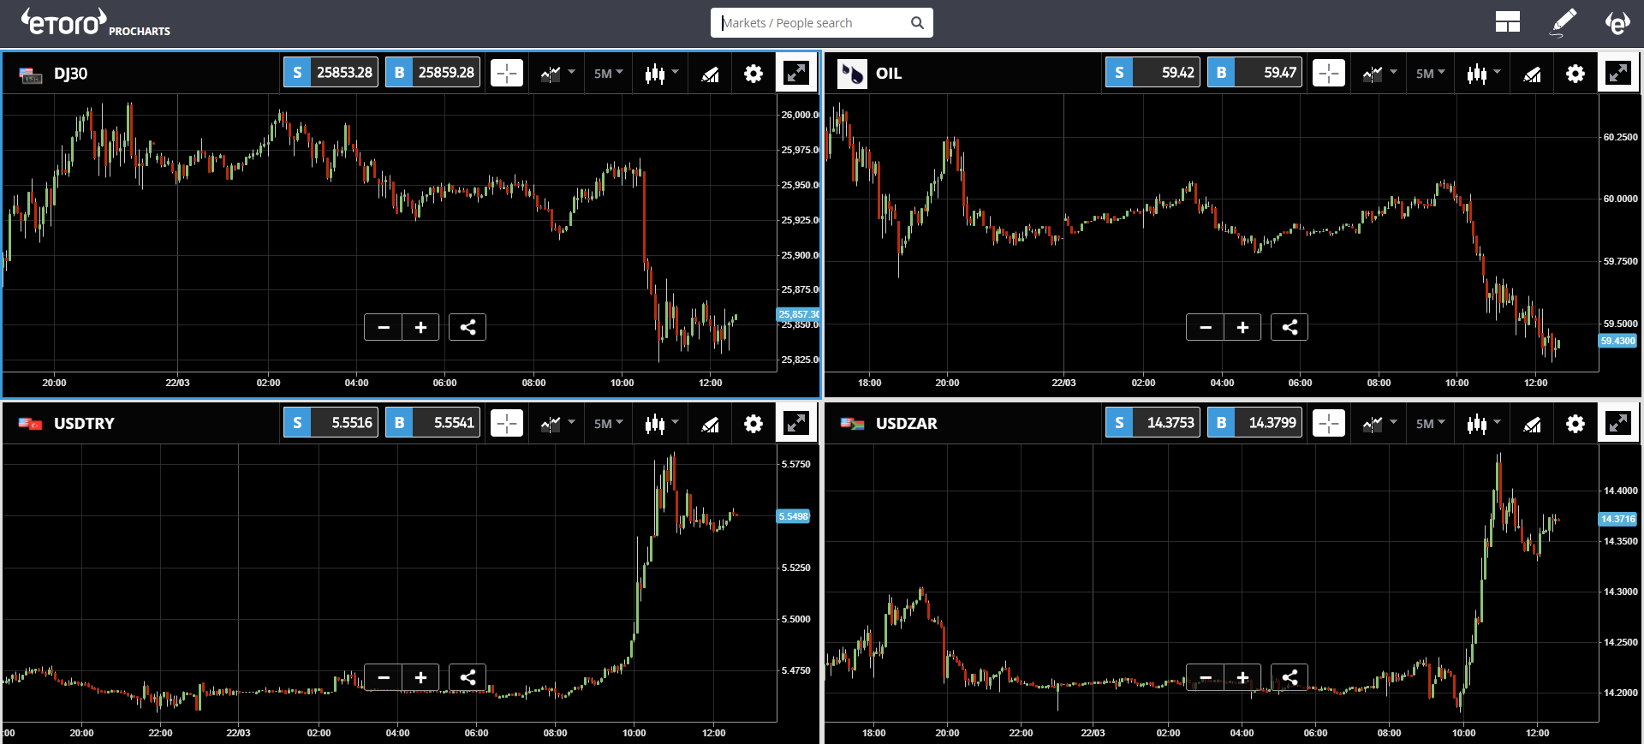Click Sell button at 25853.28 for DJ30
This screenshot has height=744, width=1644.
click(331, 73)
